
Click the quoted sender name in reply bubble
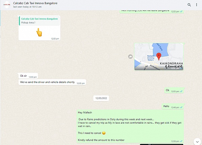pyautogui.click(x=39, y=19)
